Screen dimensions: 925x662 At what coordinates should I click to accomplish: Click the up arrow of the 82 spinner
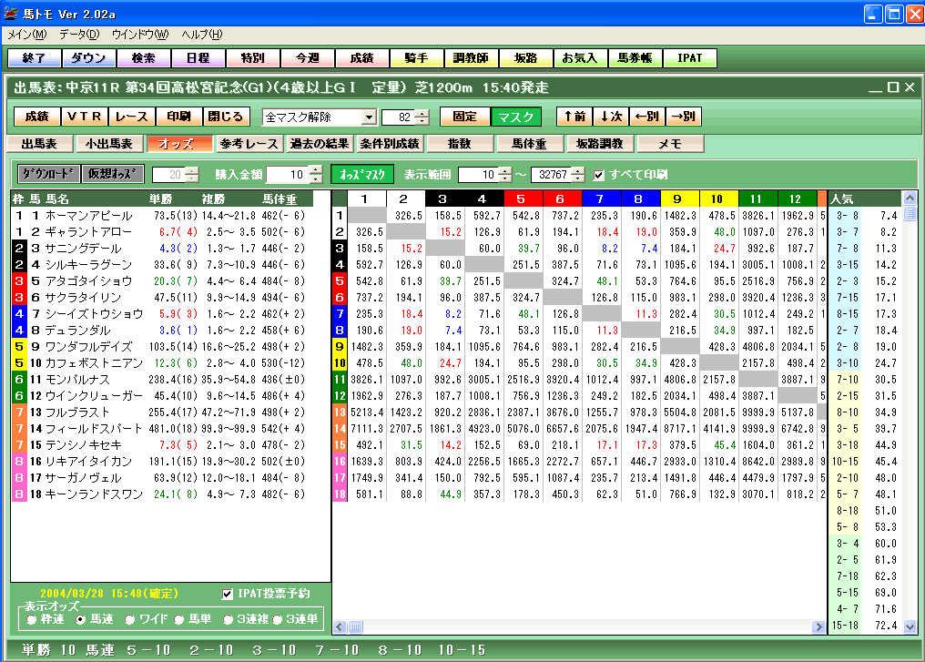point(421,113)
